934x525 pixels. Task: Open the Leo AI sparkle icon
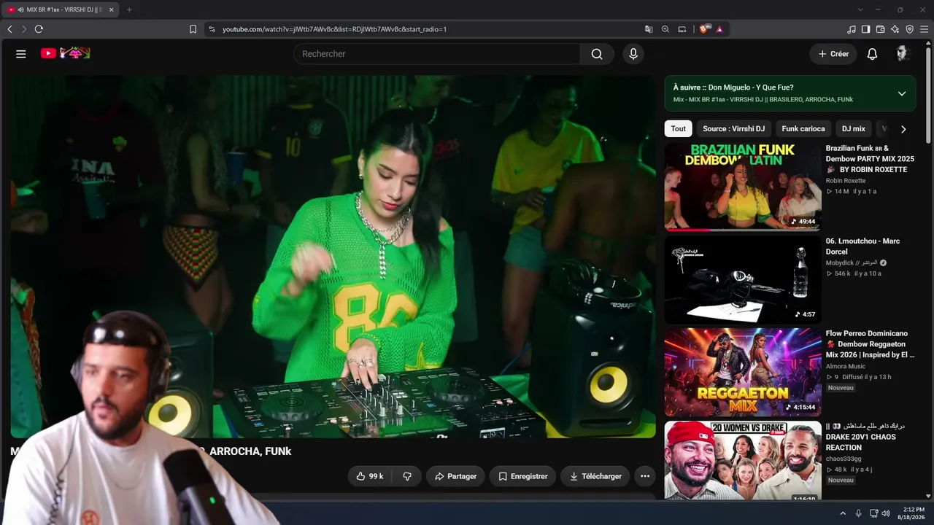click(895, 29)
